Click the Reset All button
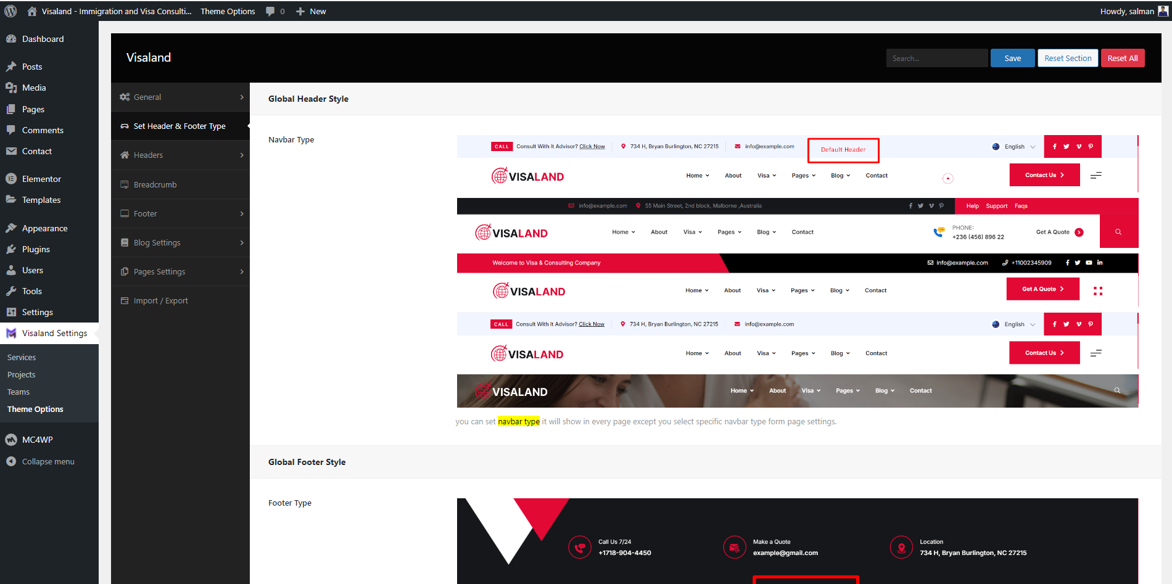 coord(1123,58)
